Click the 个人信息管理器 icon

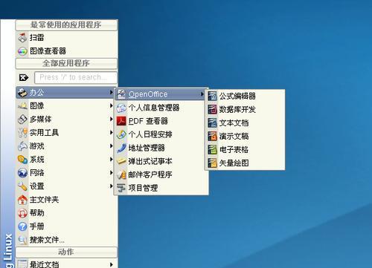point(121,108)
